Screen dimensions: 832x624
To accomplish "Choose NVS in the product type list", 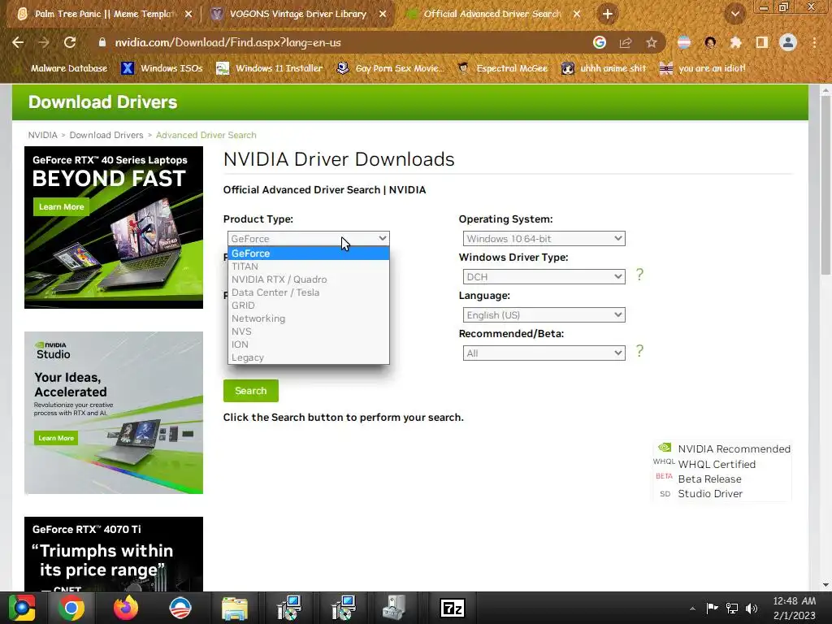I will [x=308, y=331].
